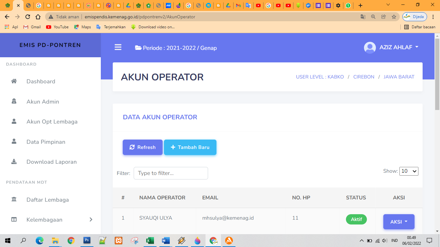Open the taskbar notification center
The height and width of the screenshot is (247, 440).
429,240
